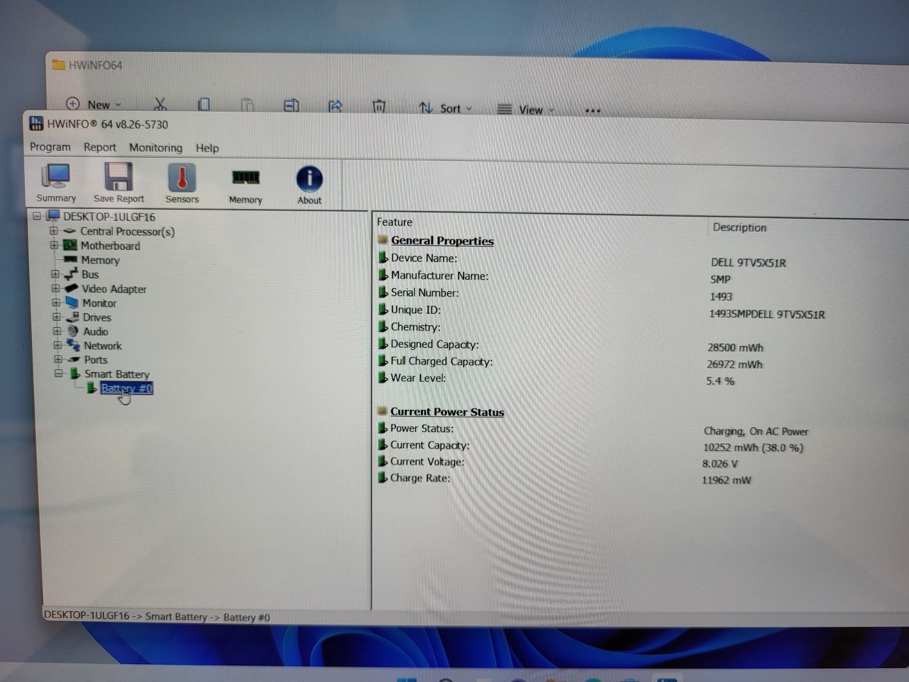Click the Video Adapter icon in the tree
The width and height of the screenshot is (909, 682).
72,288
